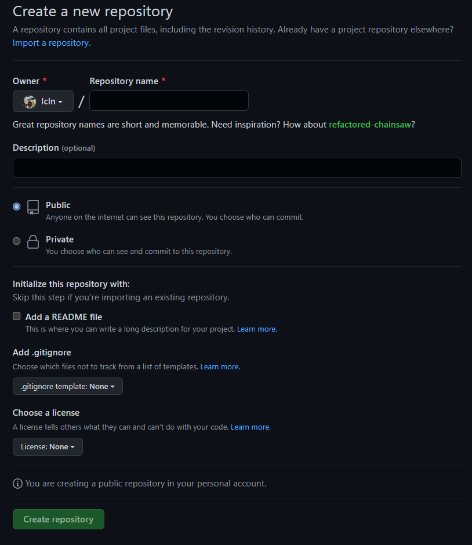The height and width of the screenshot is (545, 472).
Task: Enable the Add a README file checkbox
Action: click(x=17, y=317)
